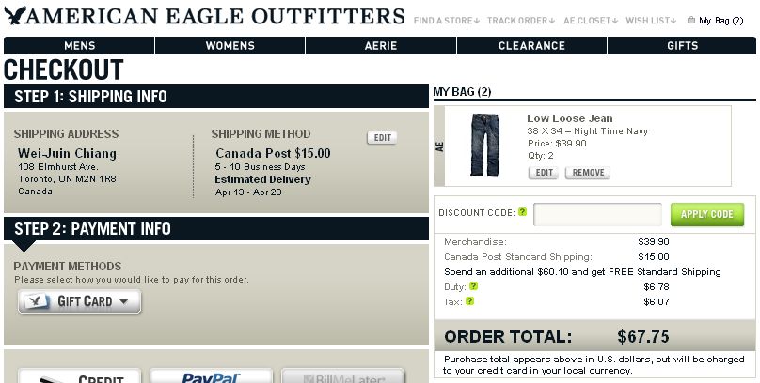This screenshot has width=760, height=383.
Task: Select the BillMeLater payment option
Action: click(342, 375)
